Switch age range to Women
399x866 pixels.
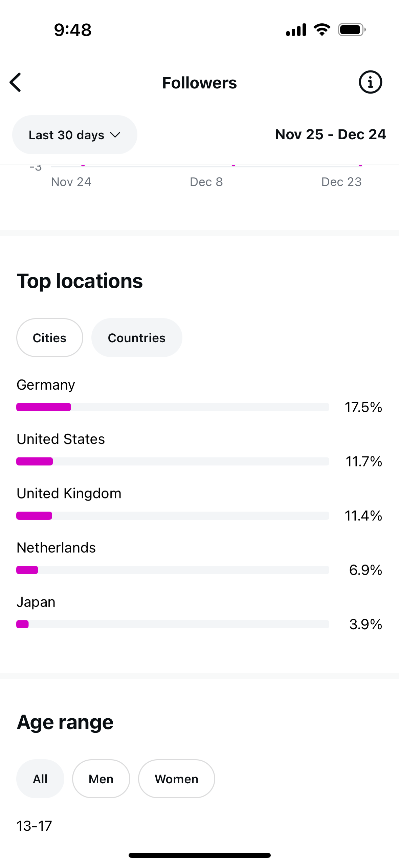click(177, 779)
